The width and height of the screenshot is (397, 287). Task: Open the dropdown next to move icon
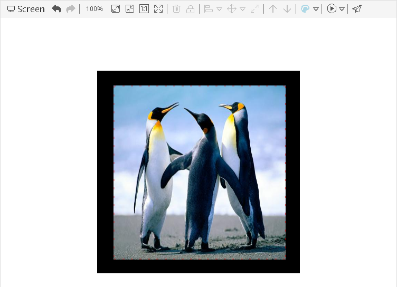point(242,9)
